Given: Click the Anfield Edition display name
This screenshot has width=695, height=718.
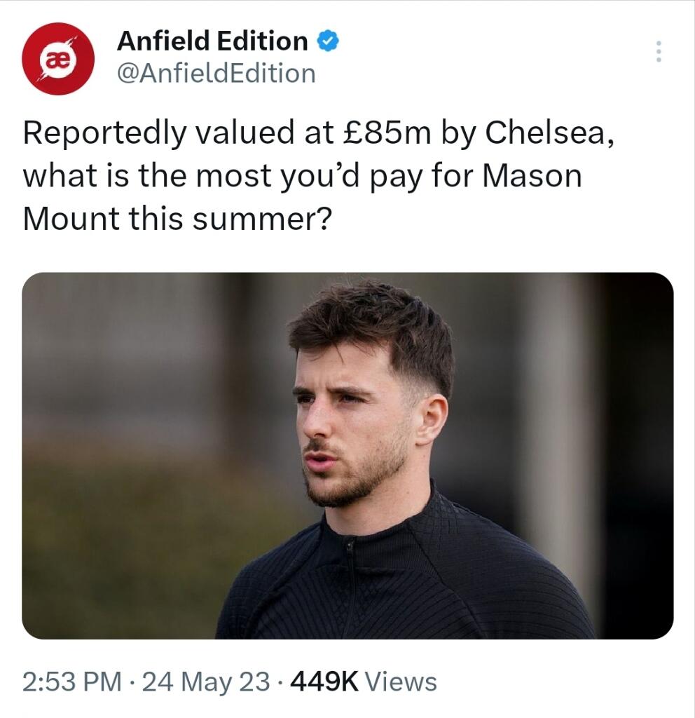Looking at the screenshot, I should coord(212,41).
